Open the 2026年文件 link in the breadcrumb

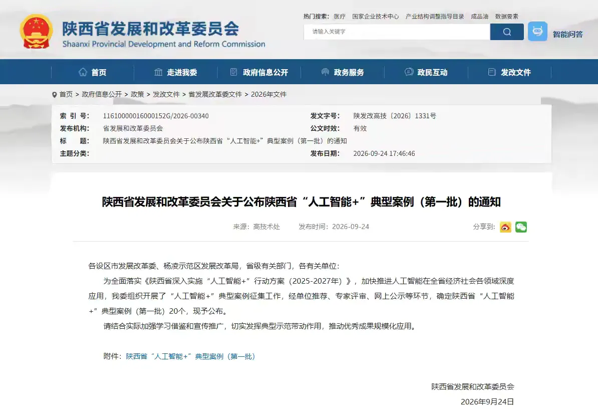point(268,94)
